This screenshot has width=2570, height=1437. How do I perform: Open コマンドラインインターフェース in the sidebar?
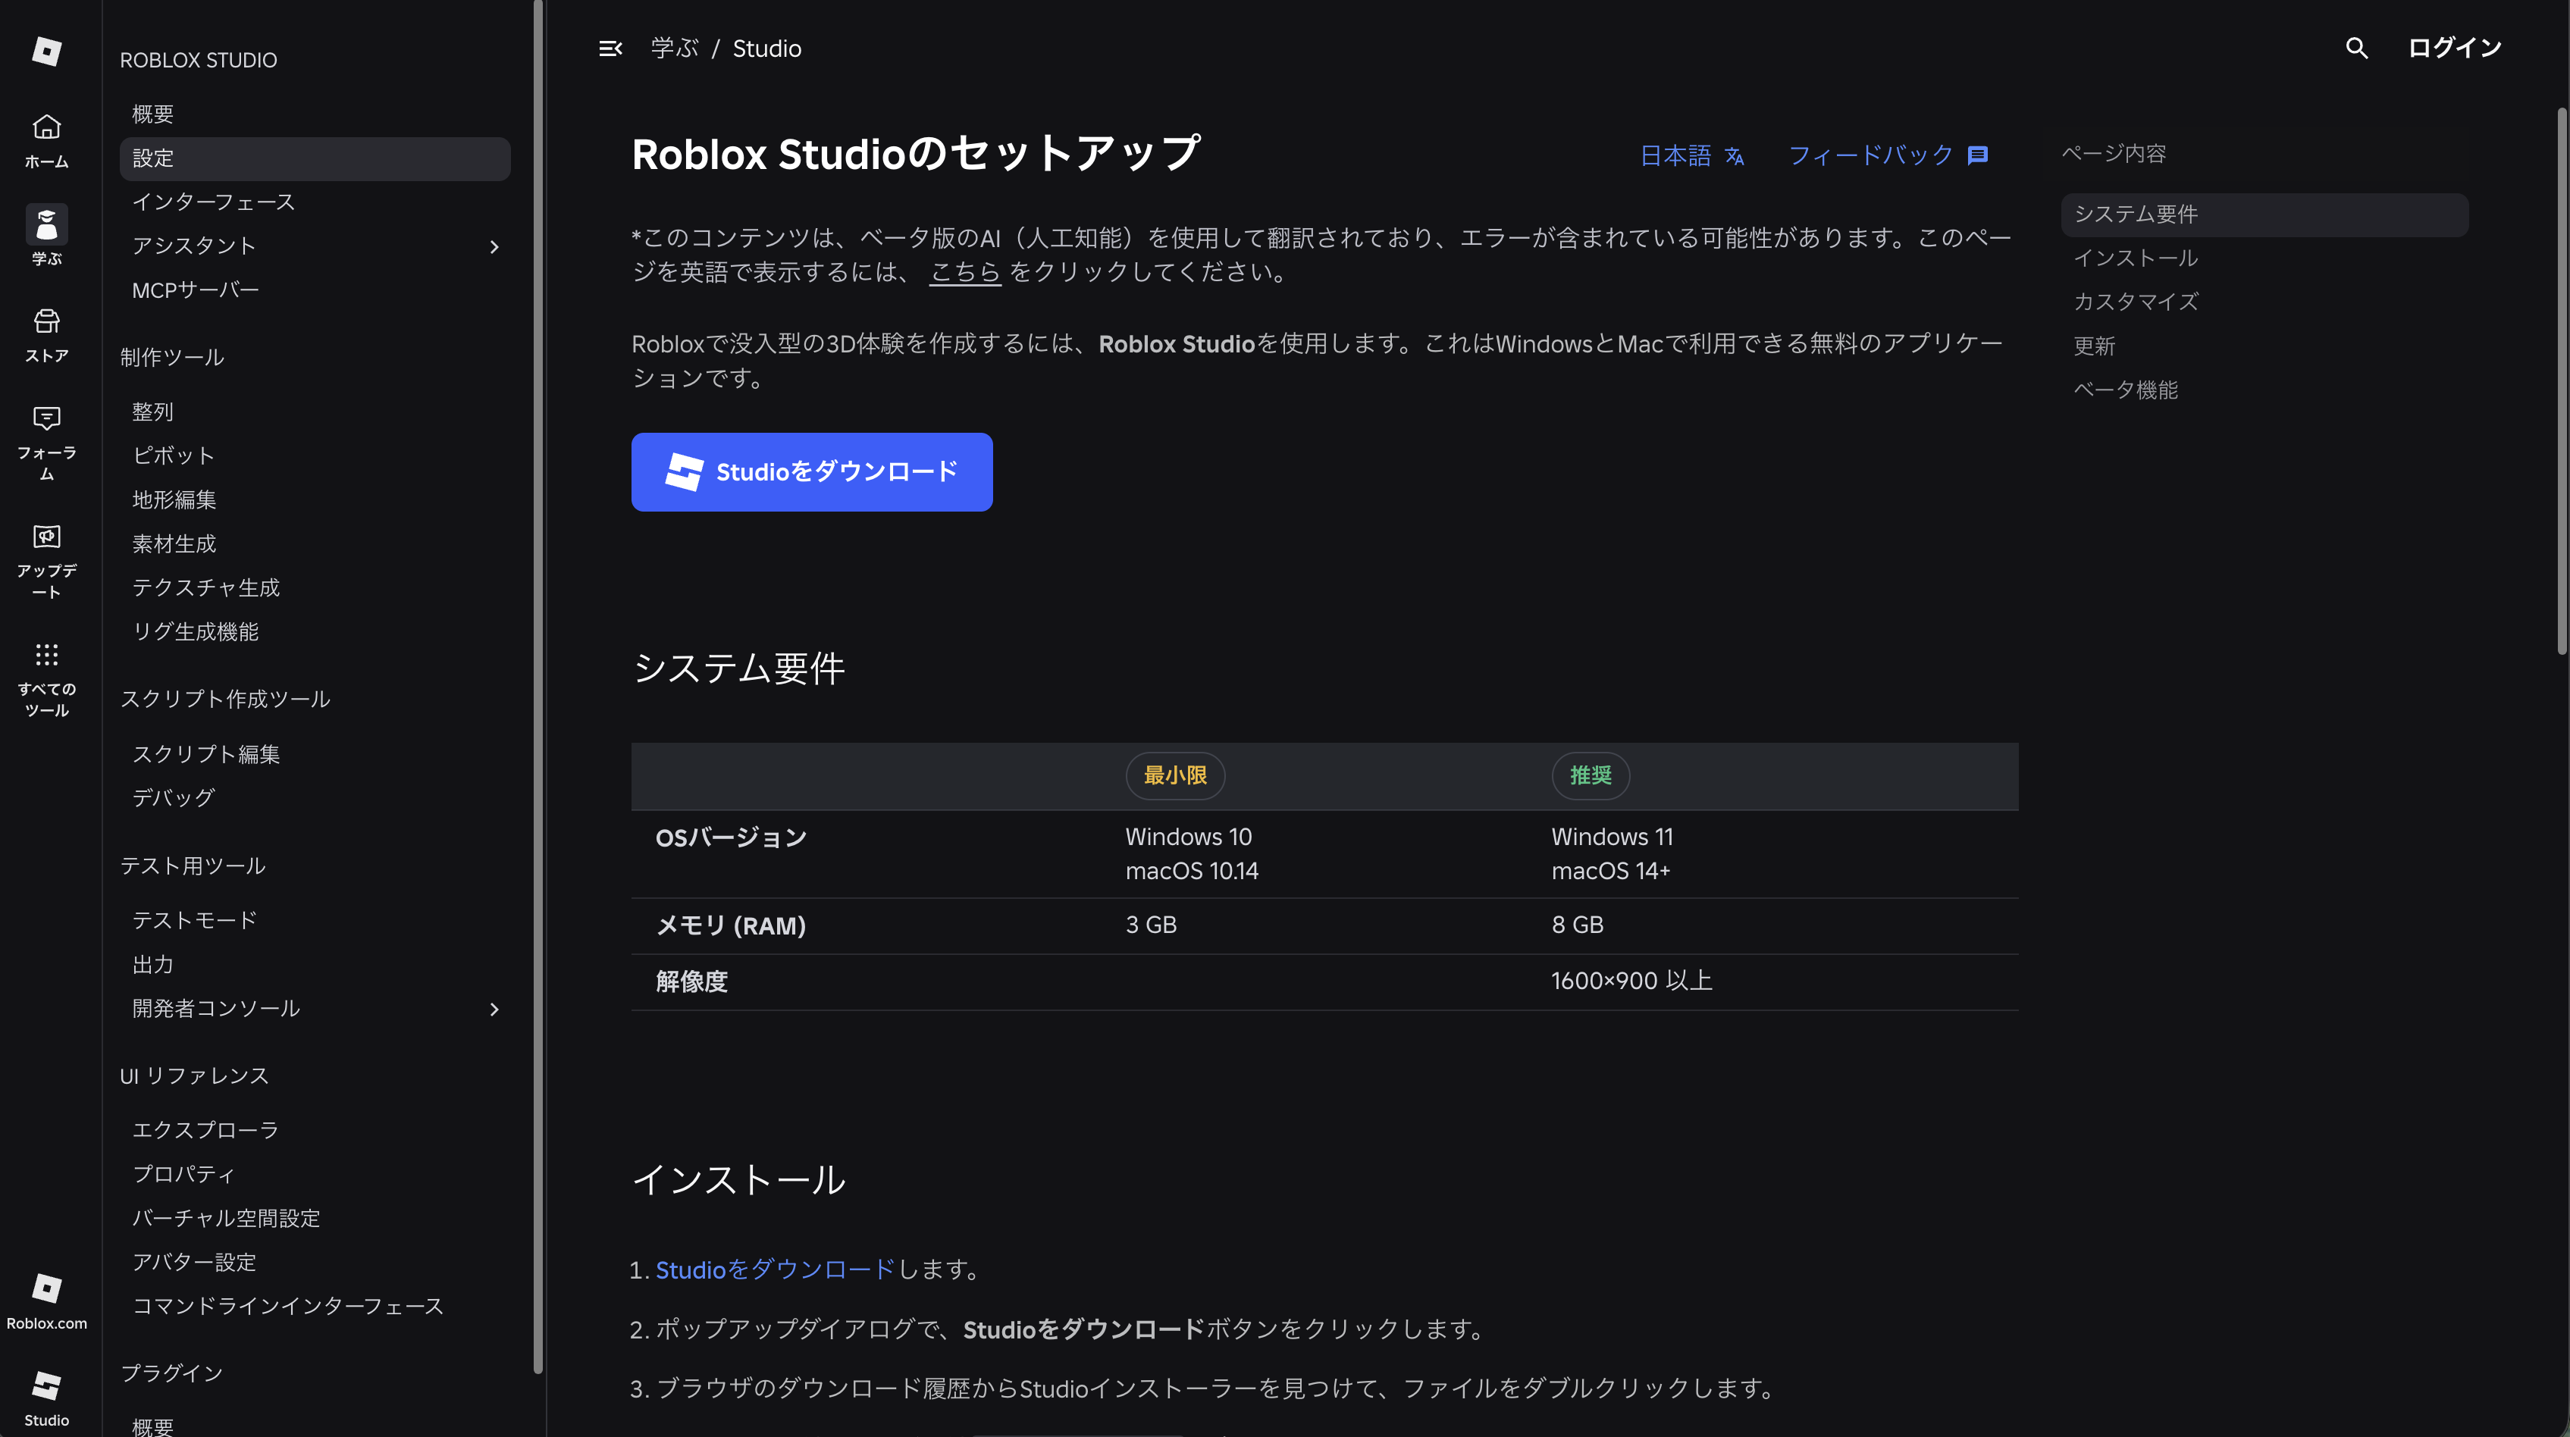(x=287, y=1305)
